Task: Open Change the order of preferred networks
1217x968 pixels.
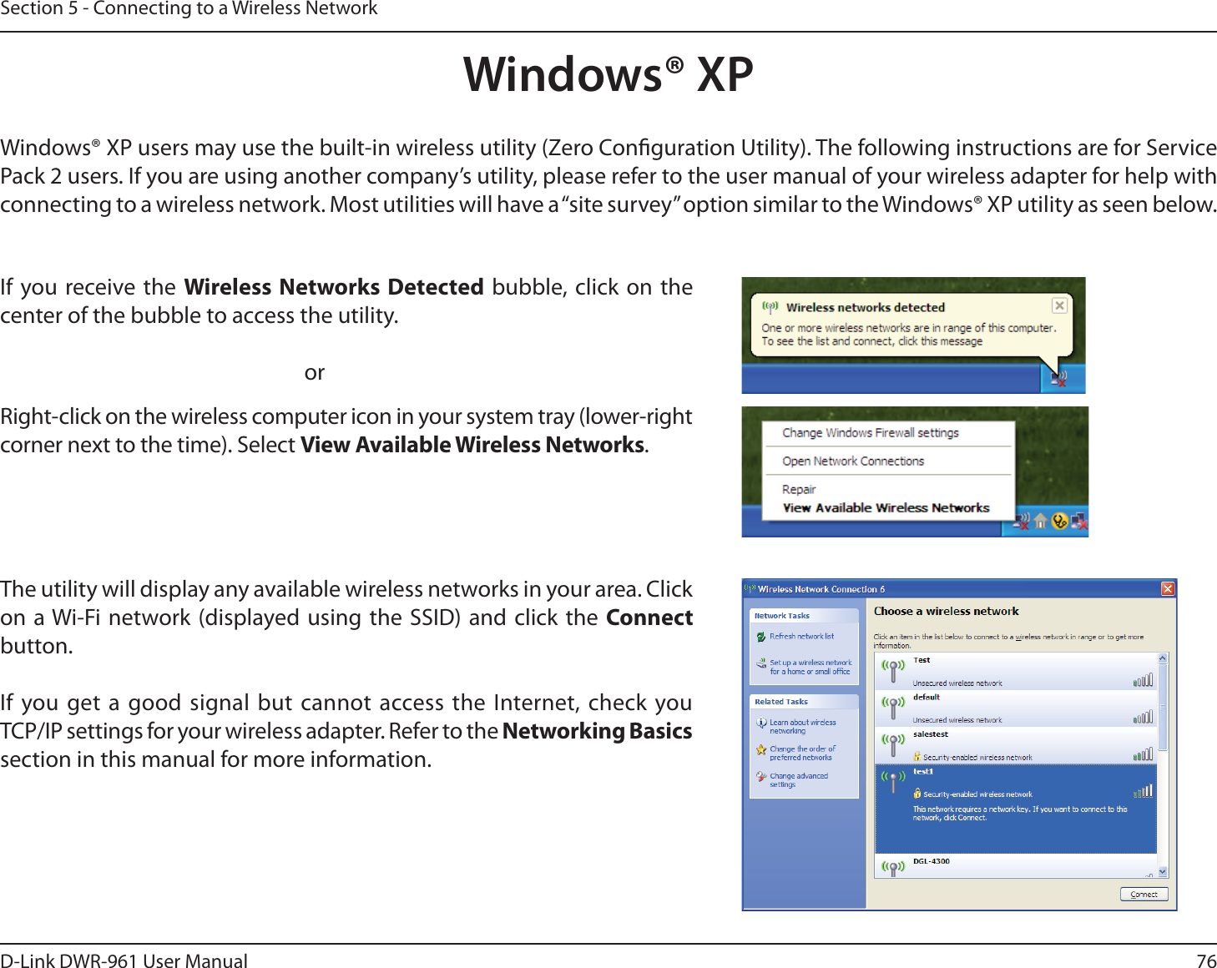Action: [x=802, y=754]
